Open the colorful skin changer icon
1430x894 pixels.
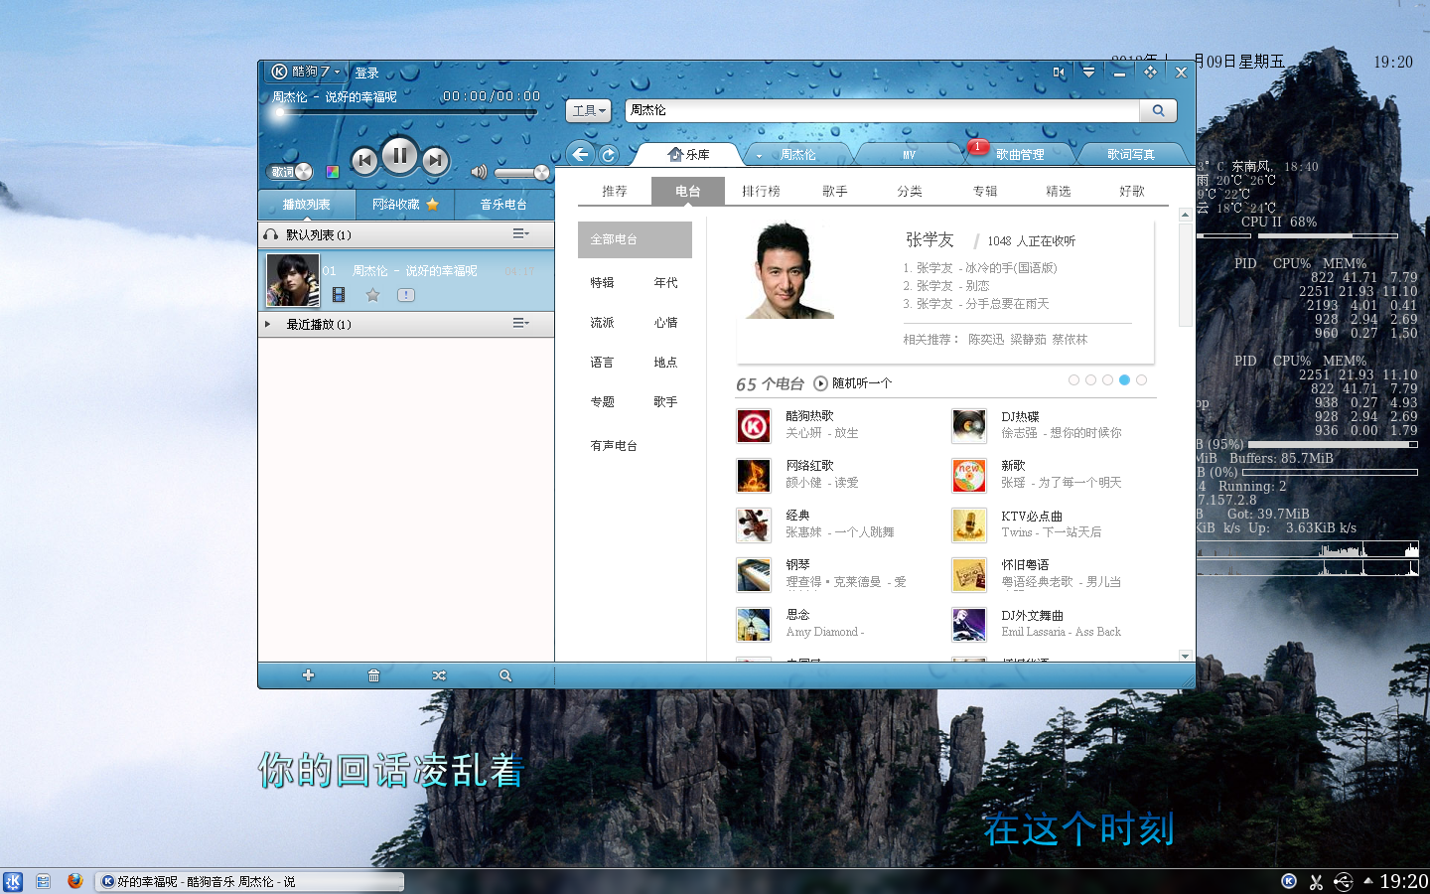(333, 172)
